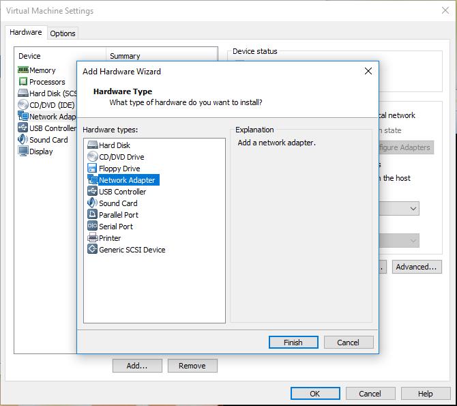Click the Network Adapter icon in settings device list
The width and height of the screenshot is (457, 406).
point(23,116)
